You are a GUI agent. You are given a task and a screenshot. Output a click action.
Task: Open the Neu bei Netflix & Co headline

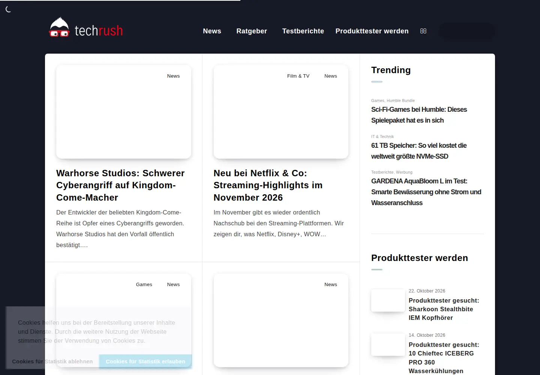[x=268, y=185]
